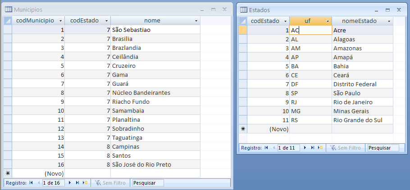The image size is (410, 190).
Task: Select all records in Municipios via corner box
Action: 8,21
